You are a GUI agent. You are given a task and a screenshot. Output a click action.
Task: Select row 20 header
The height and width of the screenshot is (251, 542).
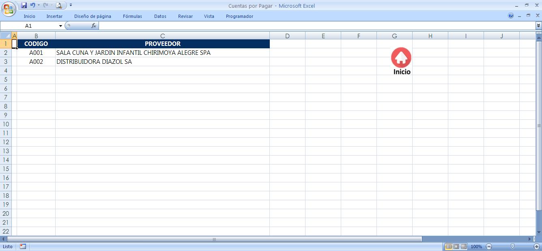pyautogui.click(x=6, y=214)
